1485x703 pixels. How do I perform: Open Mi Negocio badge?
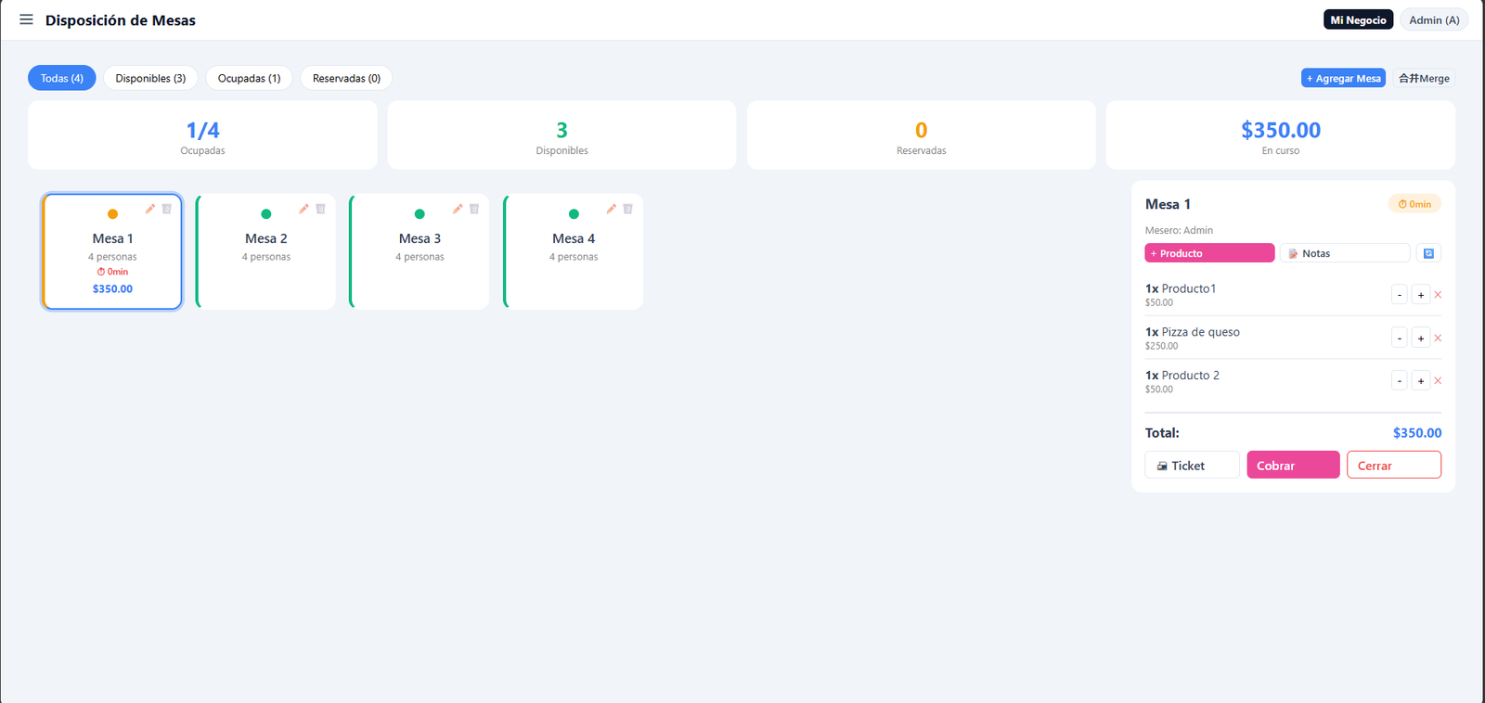click(1358, 19)
